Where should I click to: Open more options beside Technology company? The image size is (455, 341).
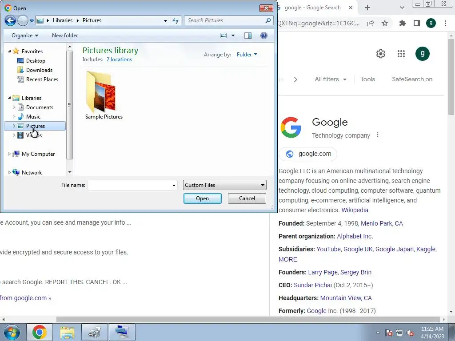378,135
